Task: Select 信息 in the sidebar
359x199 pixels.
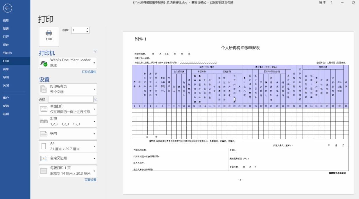Action: click(x=15, y=20)
